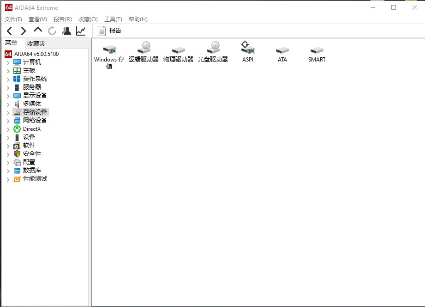Open the 工具(T) menu
This screenshot has height=307, width=425.
click(114, 19)
